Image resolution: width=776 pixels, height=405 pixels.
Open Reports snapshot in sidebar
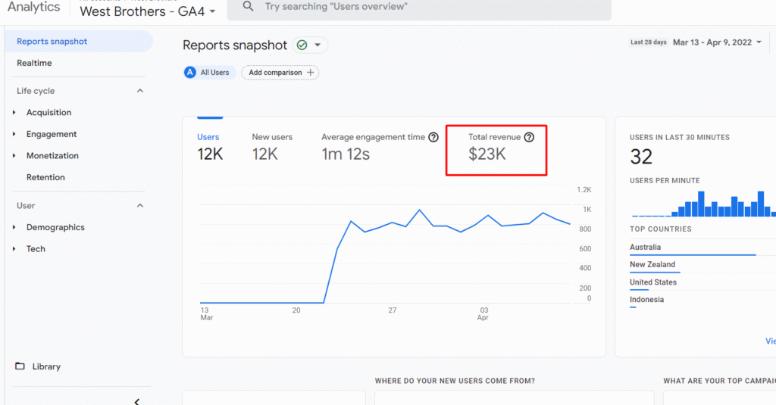point(79,42)
